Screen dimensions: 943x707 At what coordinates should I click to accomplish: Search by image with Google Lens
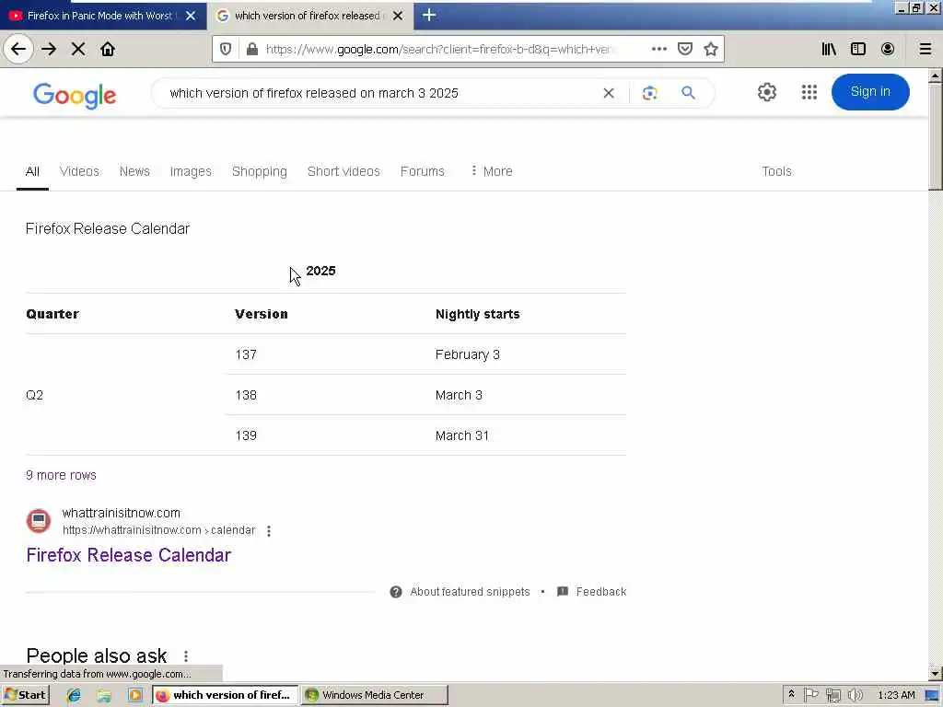click(x=649, y=93)
